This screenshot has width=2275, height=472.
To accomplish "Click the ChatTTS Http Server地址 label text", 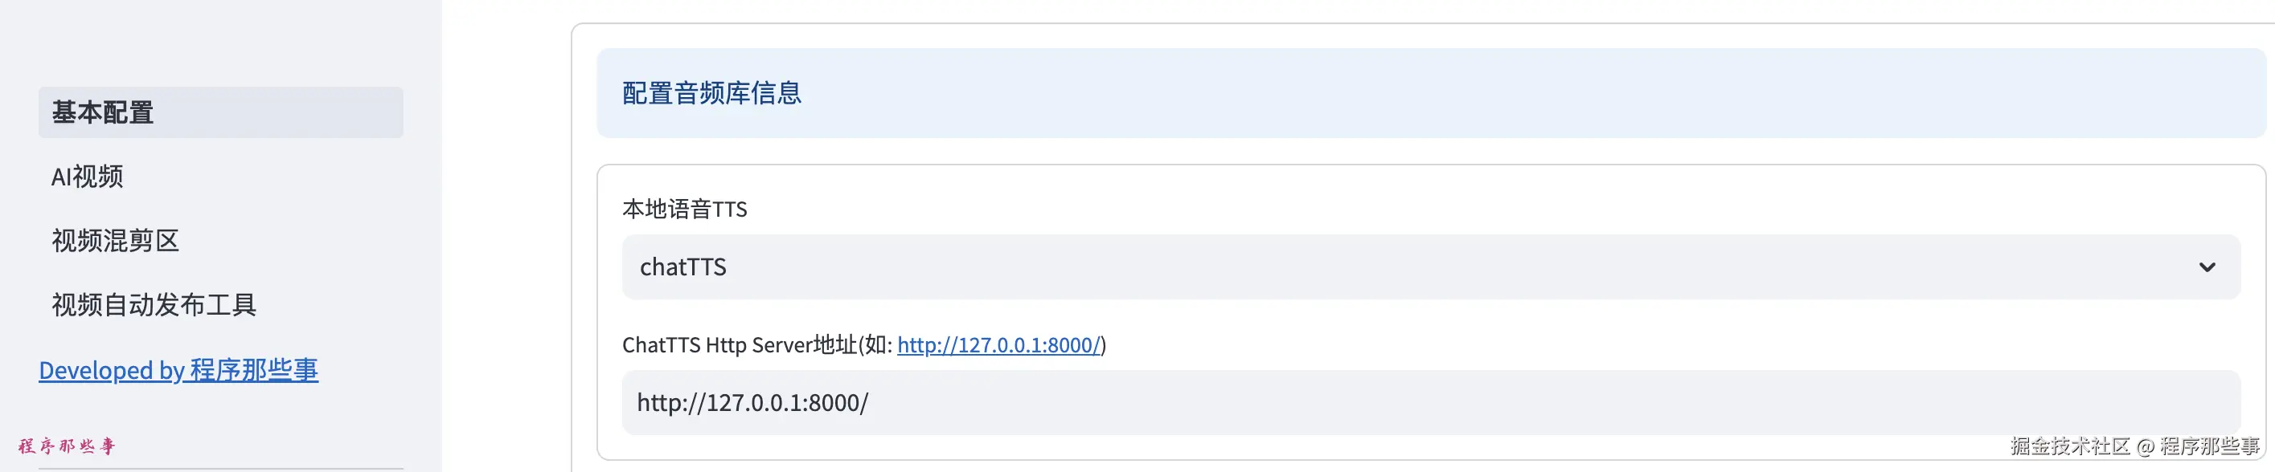I will click(x=755, y=345).
